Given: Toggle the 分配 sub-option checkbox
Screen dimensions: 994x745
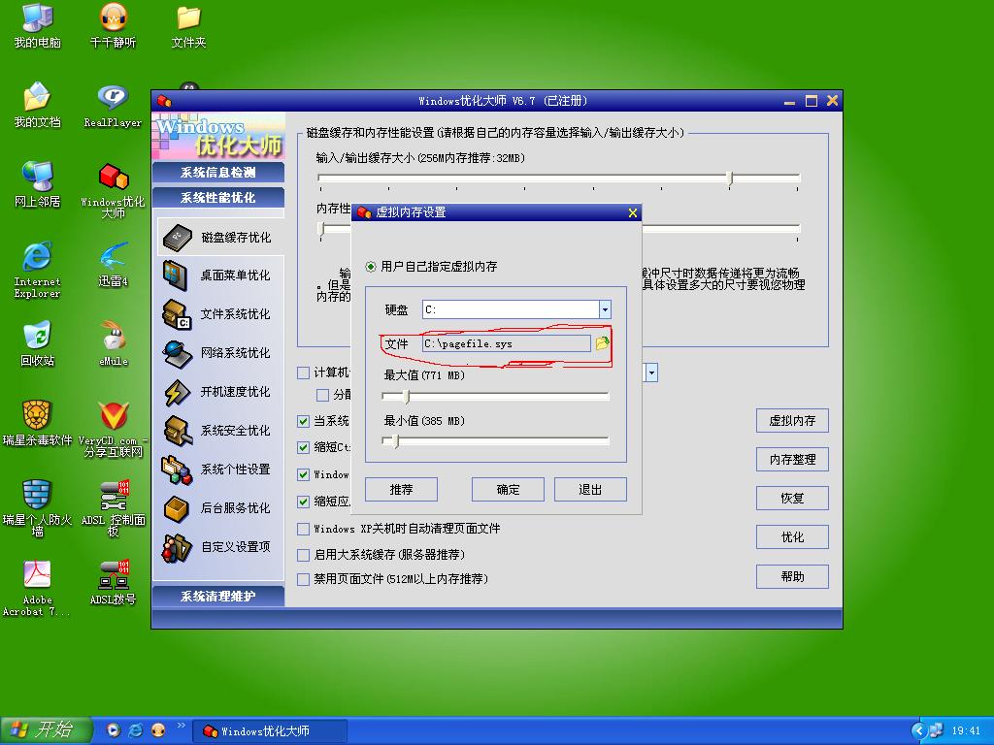Looking at the screenshot, I should (322, 395).
